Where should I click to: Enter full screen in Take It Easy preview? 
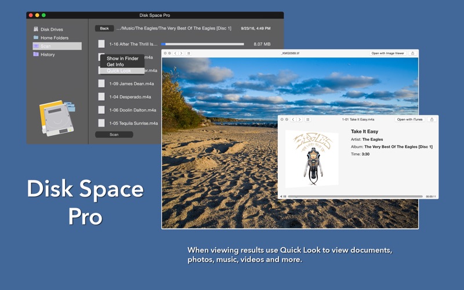(x=287, y=119)
